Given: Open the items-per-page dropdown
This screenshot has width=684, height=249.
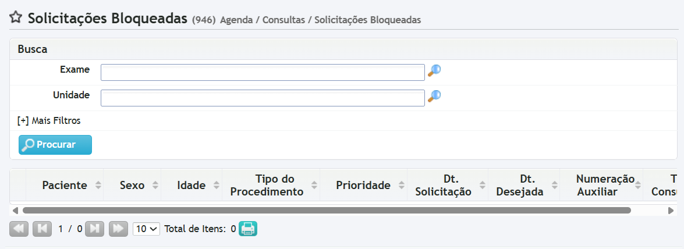Looking at the screenshot, I should coord(146,229).
